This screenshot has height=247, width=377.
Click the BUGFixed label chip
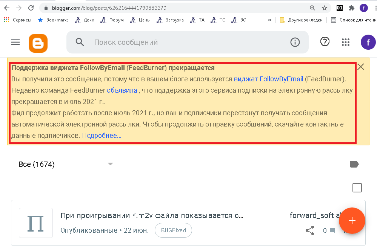click(173, 230)
